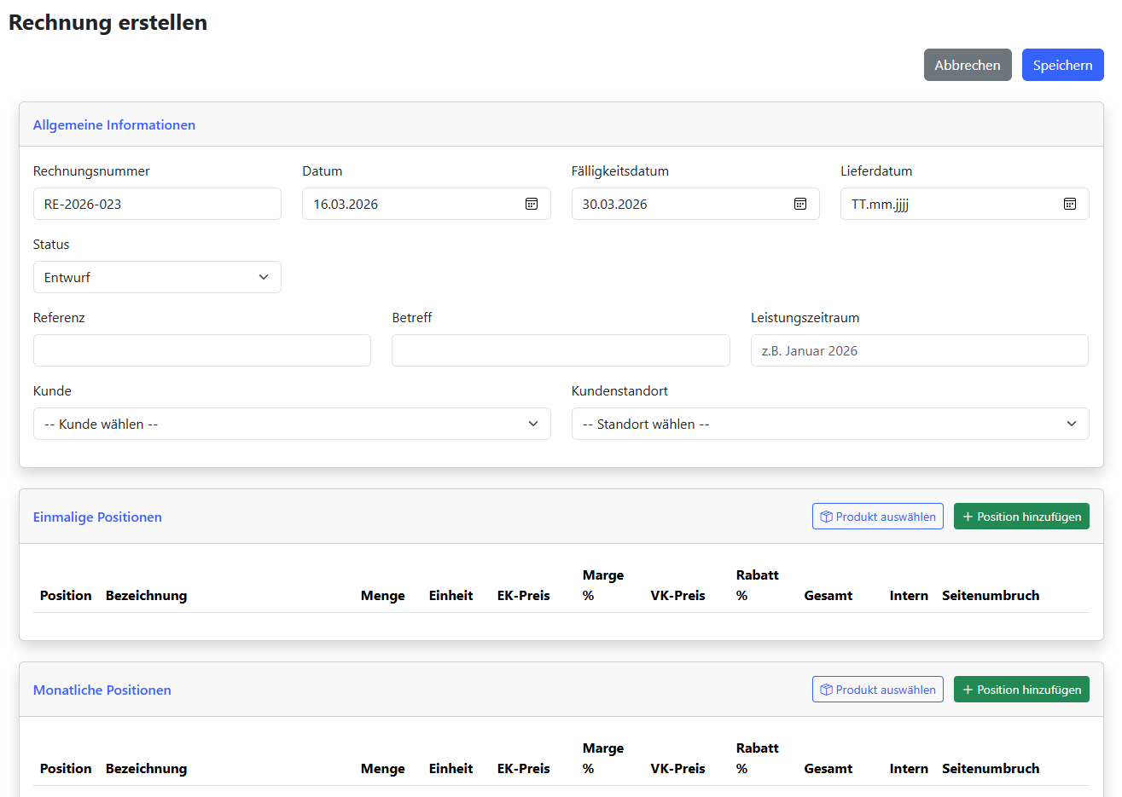
Task: Click Produkt auswählen in Einmalige Positionen
Action: tap(877, 517)
